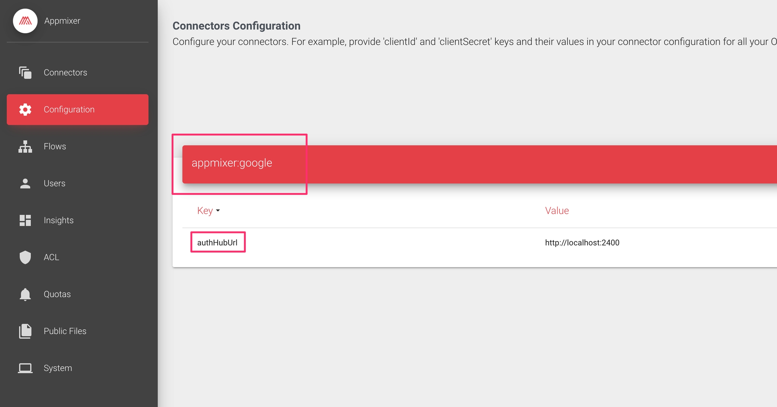The height and width of the screenshot is (407, 777).
Task: Click the Connectors stacked-squares icon
Action: [x=25, y=72]
